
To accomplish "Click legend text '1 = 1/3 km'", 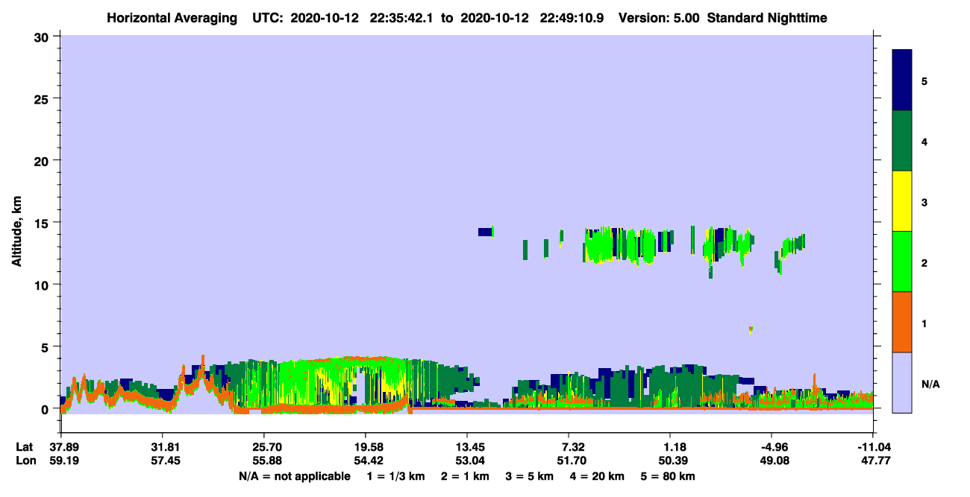I will [395, 476].
